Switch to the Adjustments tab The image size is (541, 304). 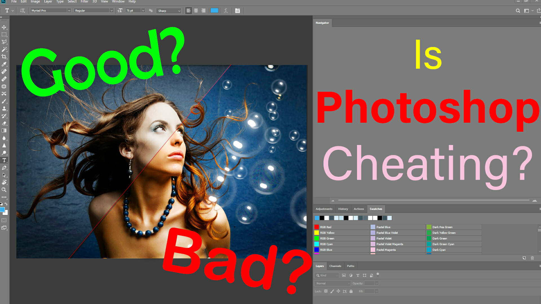pos(324,209)
